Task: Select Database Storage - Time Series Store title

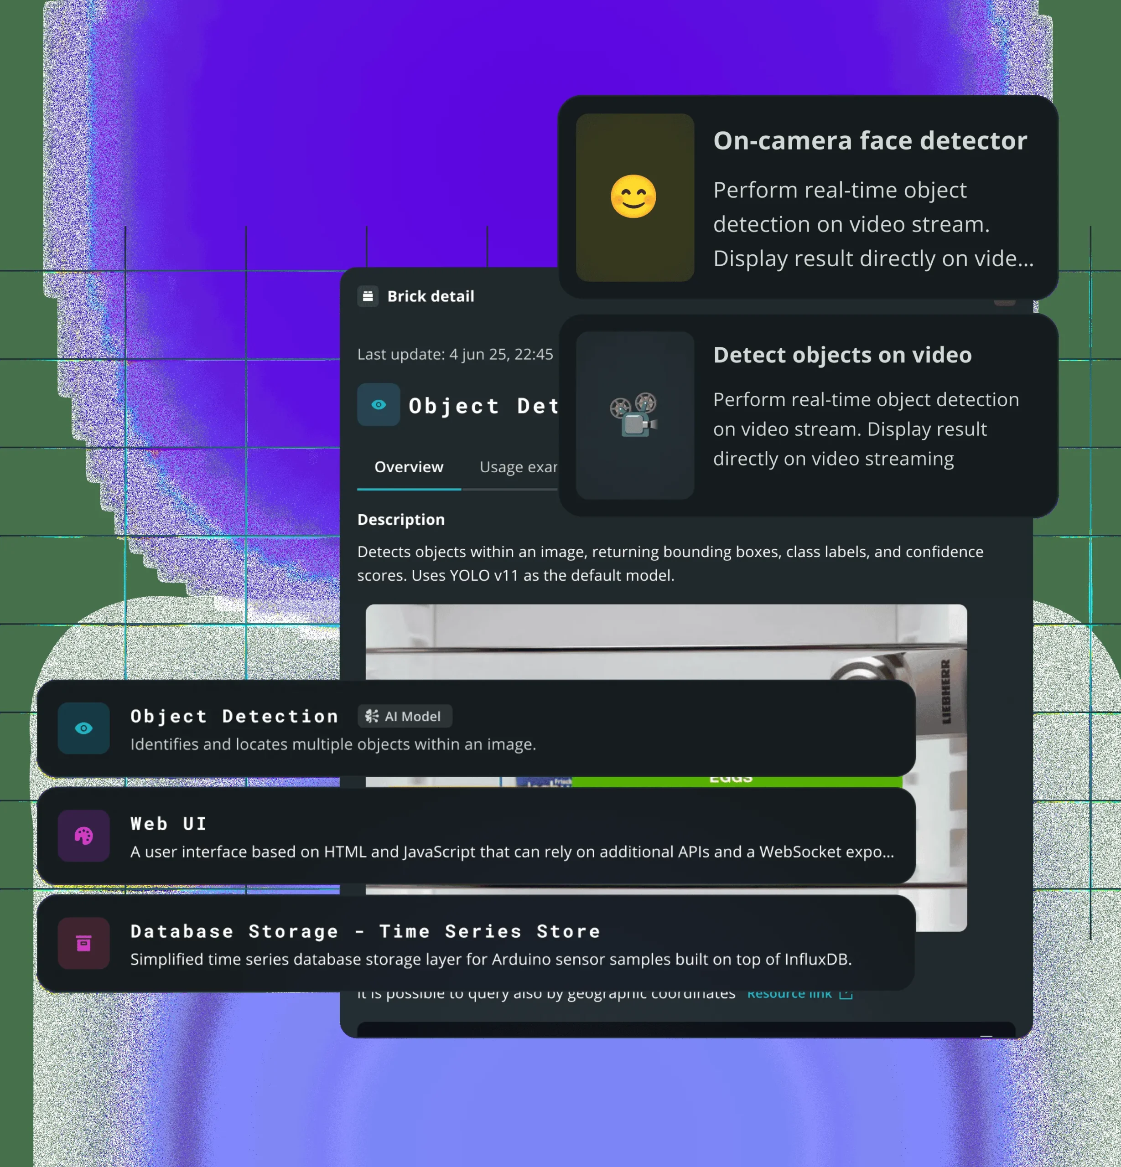Action: pos(365,931)
